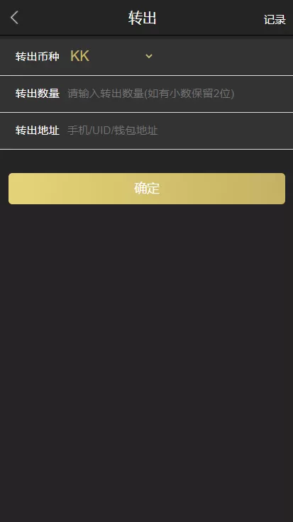This screenshot has width=293, height=522.
Task: Click the 转出 page title
Action: pyautogui.click(x=142, y=18)
